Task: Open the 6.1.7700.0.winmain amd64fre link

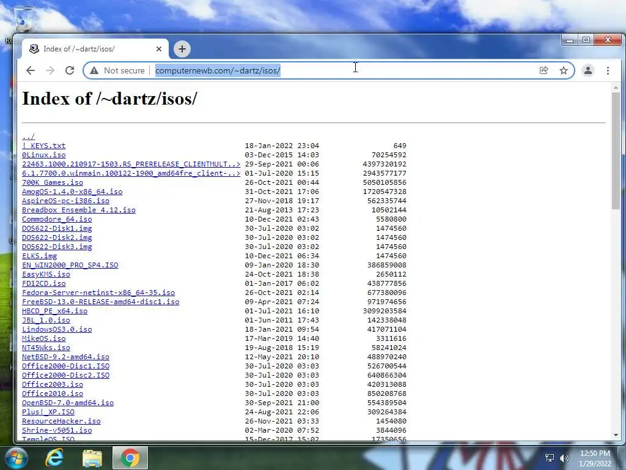Action: [x=131, y=173]
